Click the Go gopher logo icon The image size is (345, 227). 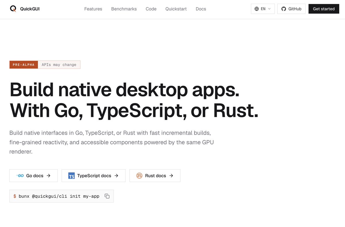(20, 176)
